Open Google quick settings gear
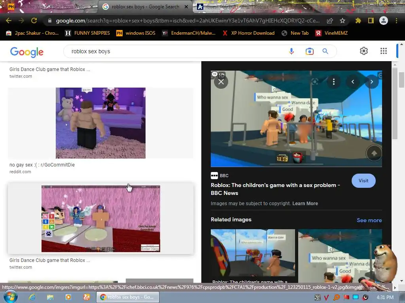The width and height of the screenshot is (405, 303). click(364, 51)
